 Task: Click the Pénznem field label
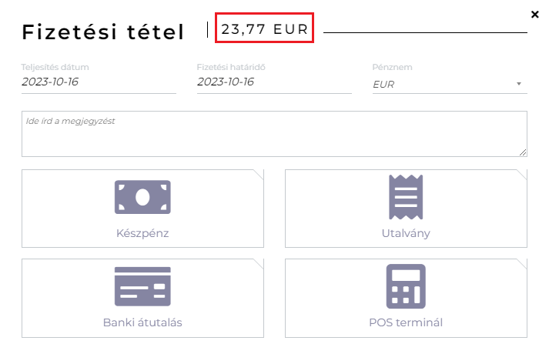(x=392, y=68)
